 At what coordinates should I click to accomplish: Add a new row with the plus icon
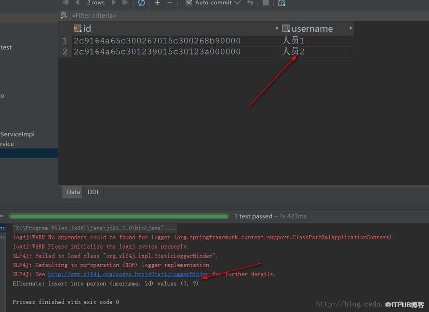tap(157, 3)
